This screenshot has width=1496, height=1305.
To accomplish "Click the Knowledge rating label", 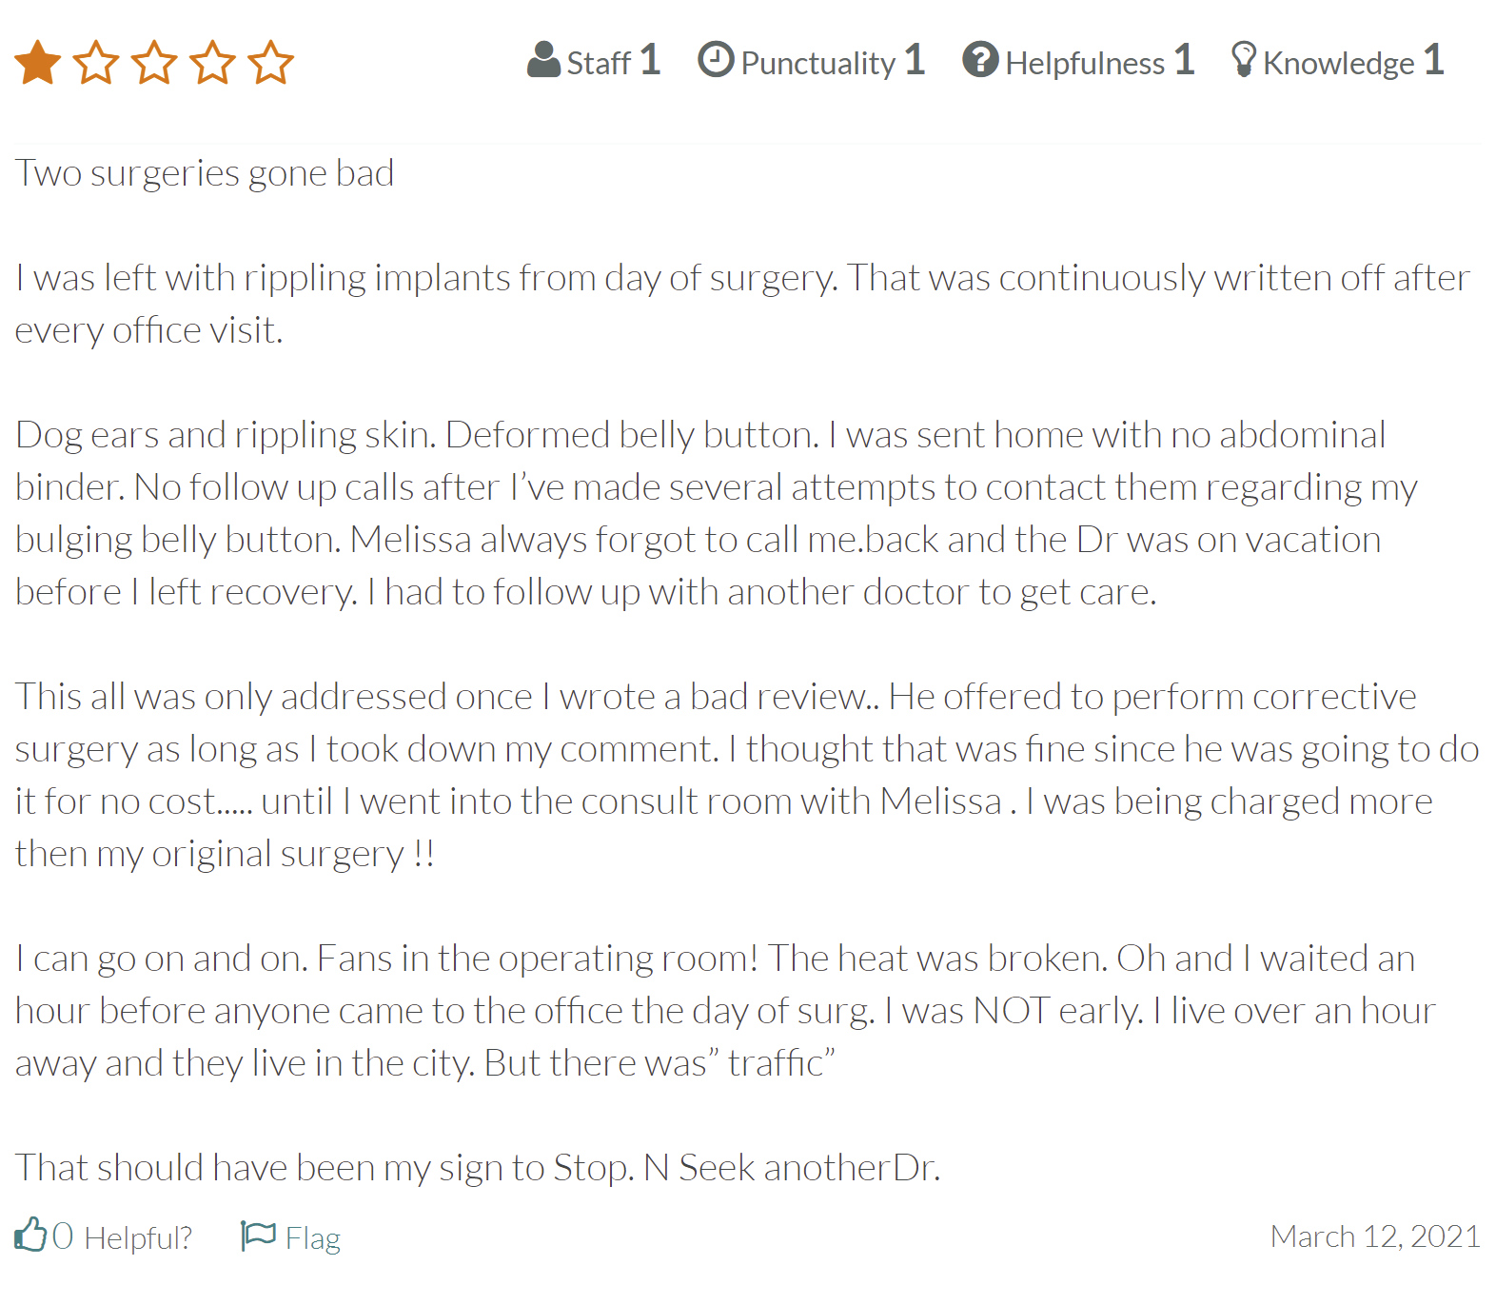I will tap(1339, 64).
